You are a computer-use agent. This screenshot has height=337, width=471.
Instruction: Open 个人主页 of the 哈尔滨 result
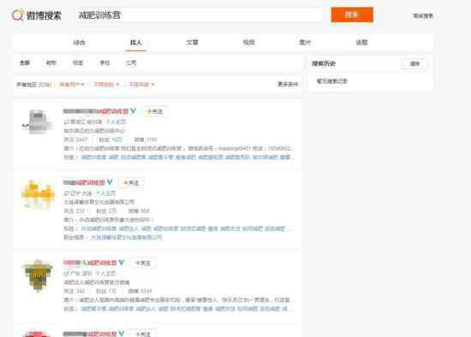coord(116,121)
